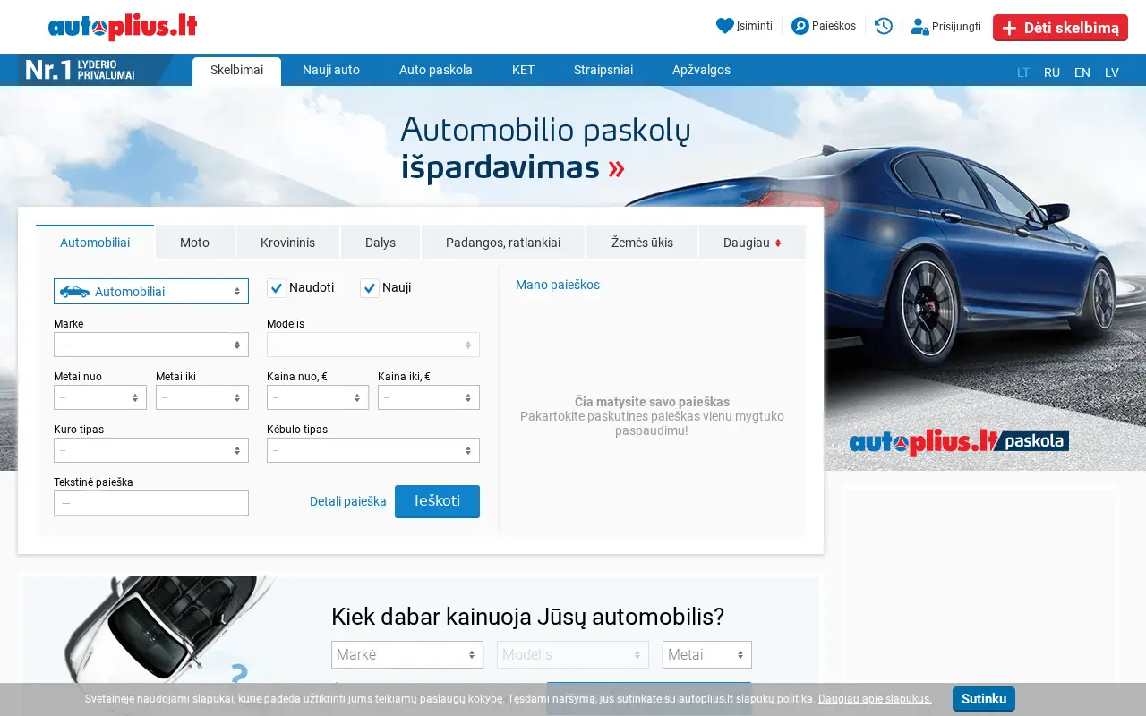Open the Metai nuo dropdown
This screenshot has width=1146, height=716.
point(100,397)
